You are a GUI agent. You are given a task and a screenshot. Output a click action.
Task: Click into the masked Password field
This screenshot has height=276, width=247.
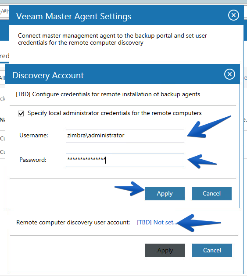tap(125, 160)
